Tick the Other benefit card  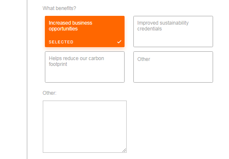tap(173, 67)
